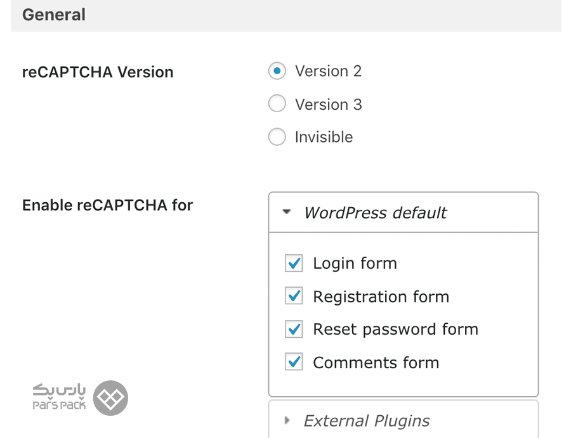Select the Version 2 radio button
This screenshot has height=438, width=571.
coord(277,71)
